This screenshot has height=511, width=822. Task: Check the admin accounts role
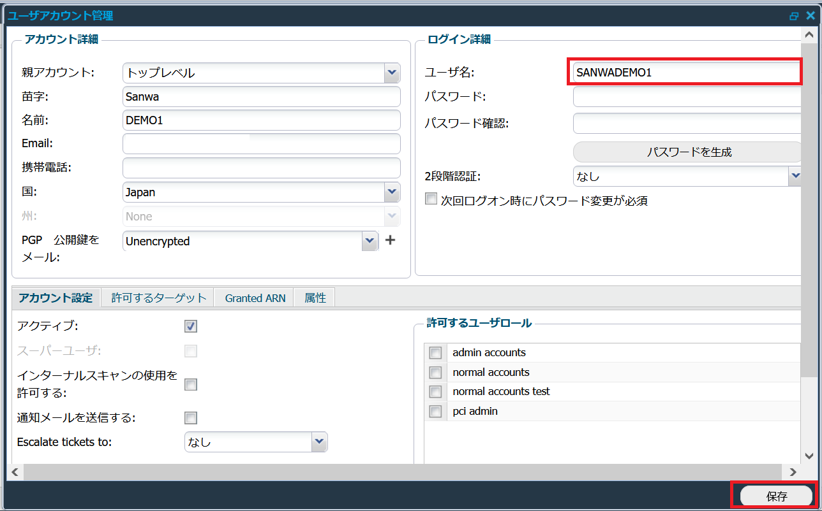click(435, 353)
